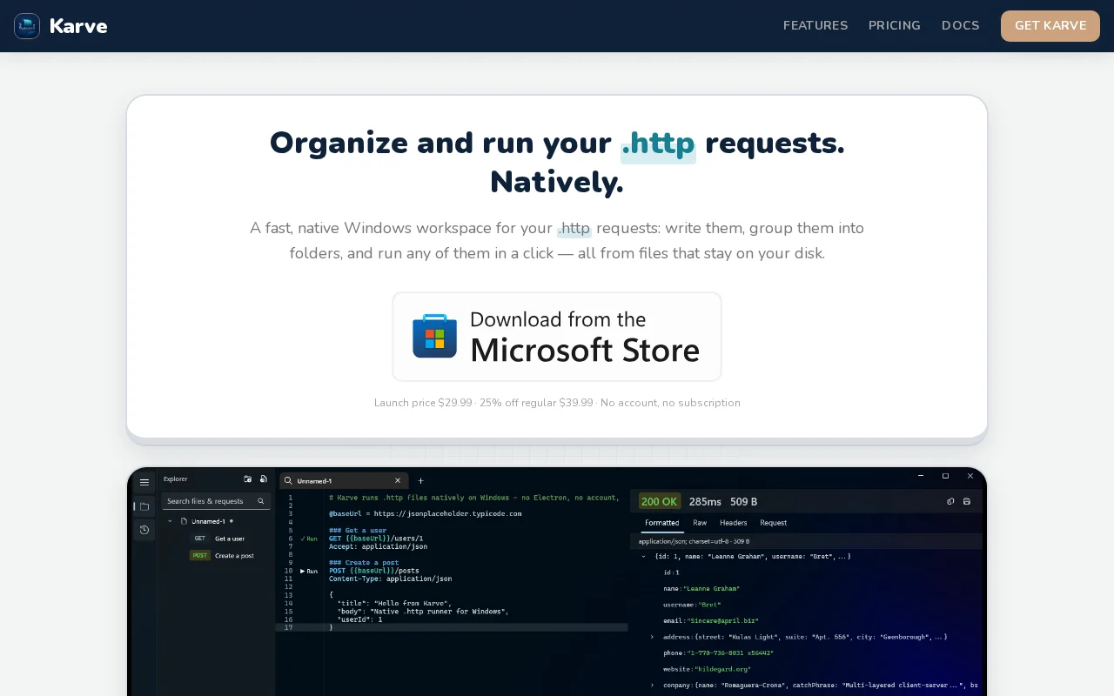Screen dimensions: 1114x696
Task: Click the magnifier icon in Explorer search box
Action: (x=260, y=501)
